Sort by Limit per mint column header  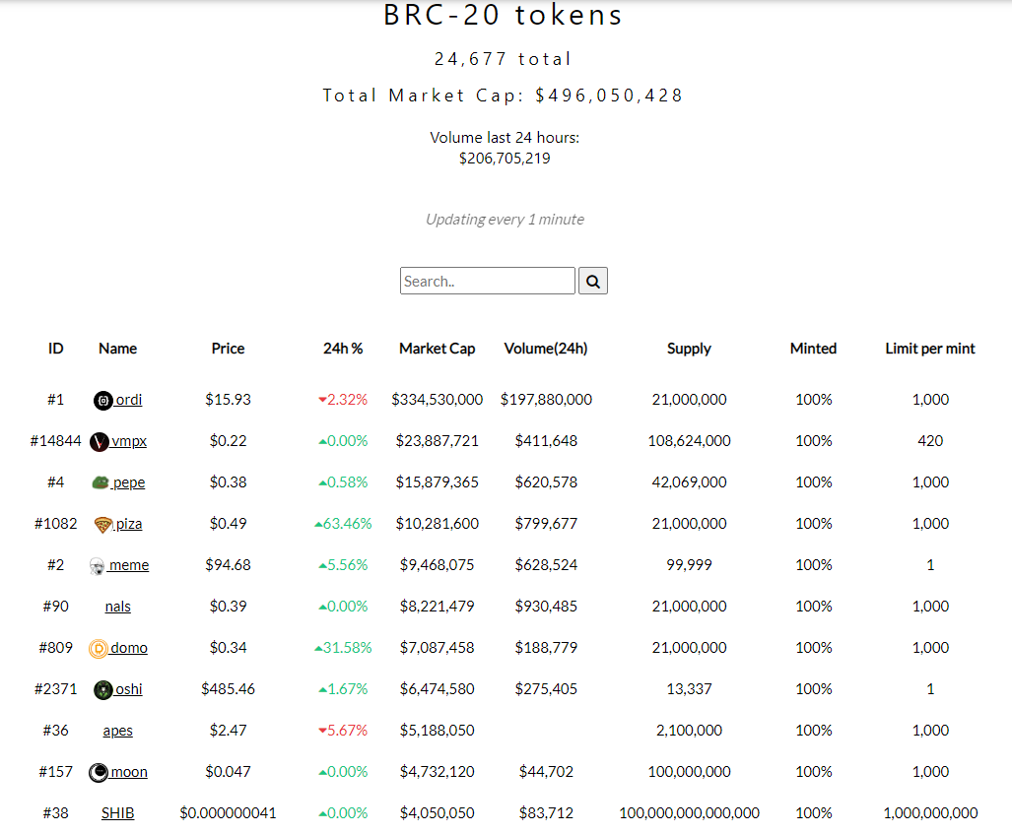pos(930,349)
